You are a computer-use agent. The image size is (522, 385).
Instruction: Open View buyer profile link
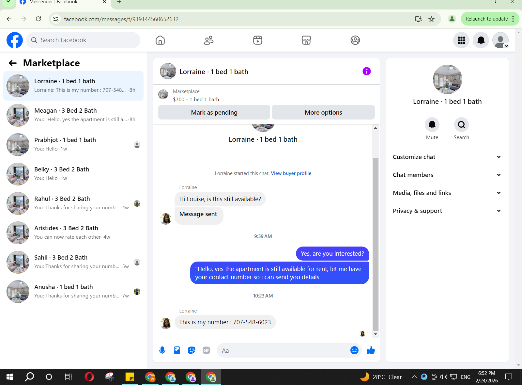[x=291, y=173]
